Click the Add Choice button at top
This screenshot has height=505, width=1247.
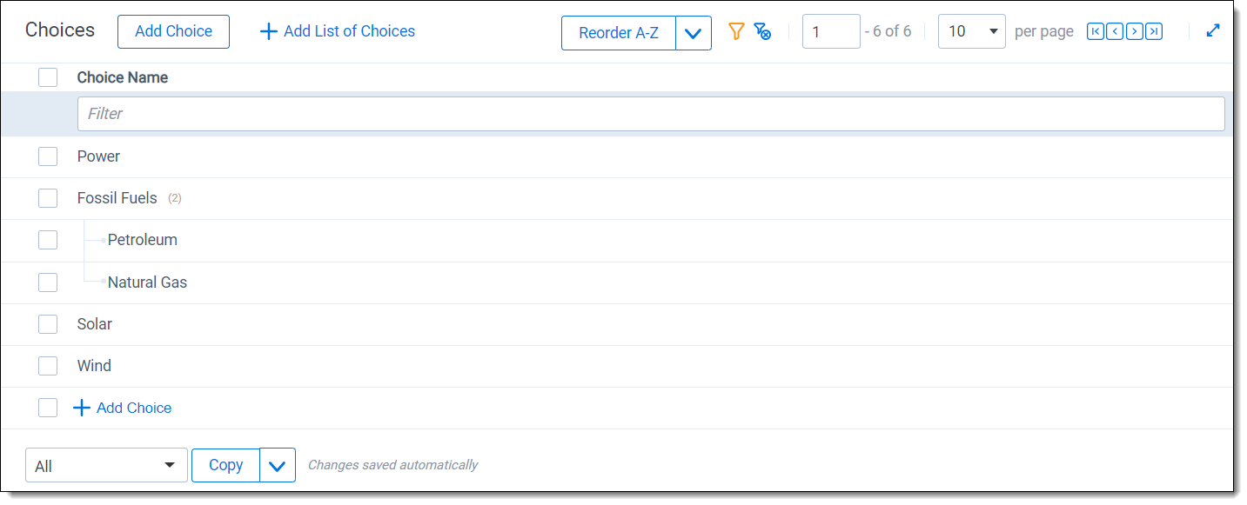173,31
